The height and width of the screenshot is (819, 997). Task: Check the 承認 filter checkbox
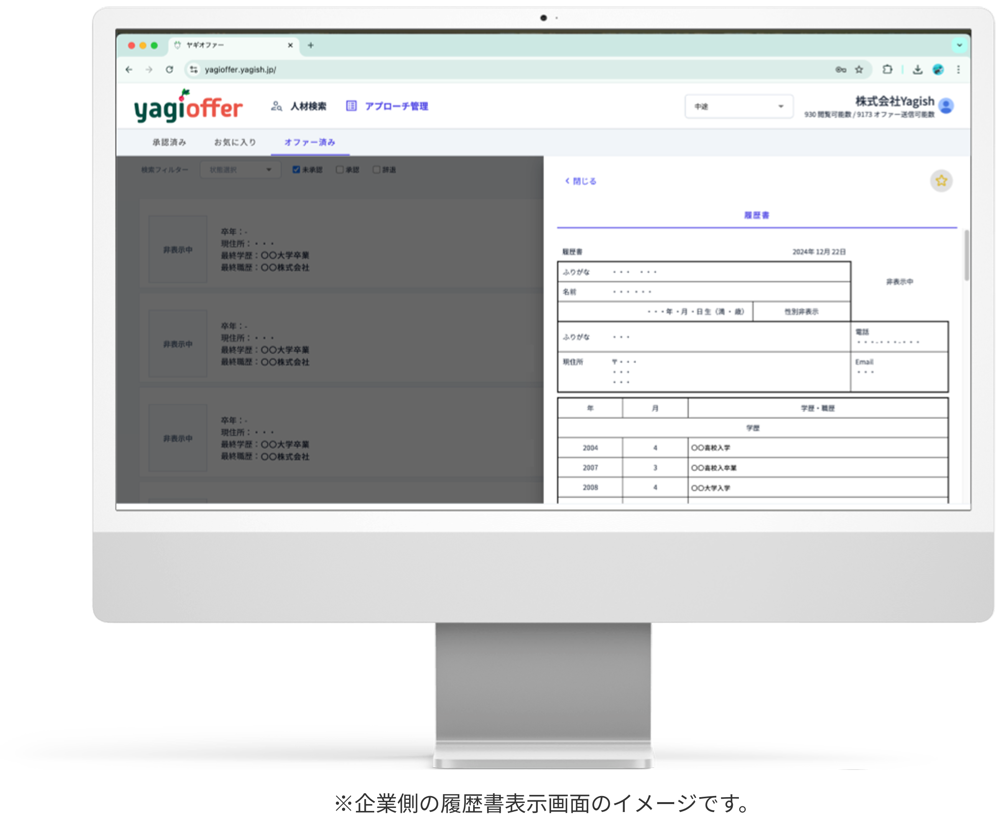[339, 170]
